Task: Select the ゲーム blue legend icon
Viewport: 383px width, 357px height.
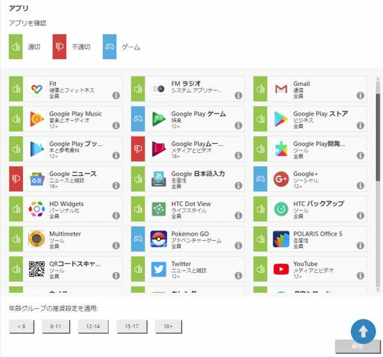Action: (109, 47)
